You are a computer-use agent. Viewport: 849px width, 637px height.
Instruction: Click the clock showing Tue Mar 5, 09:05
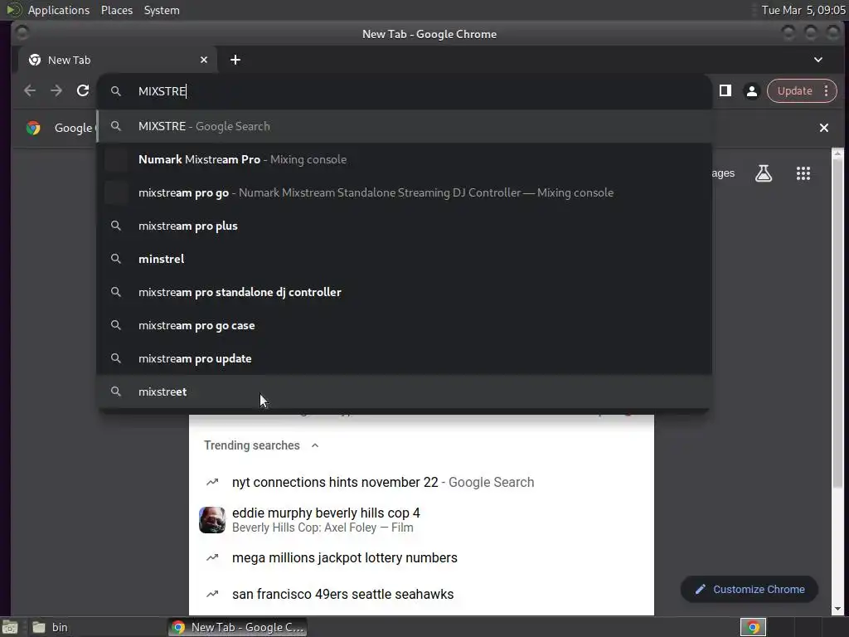[803, 10]
